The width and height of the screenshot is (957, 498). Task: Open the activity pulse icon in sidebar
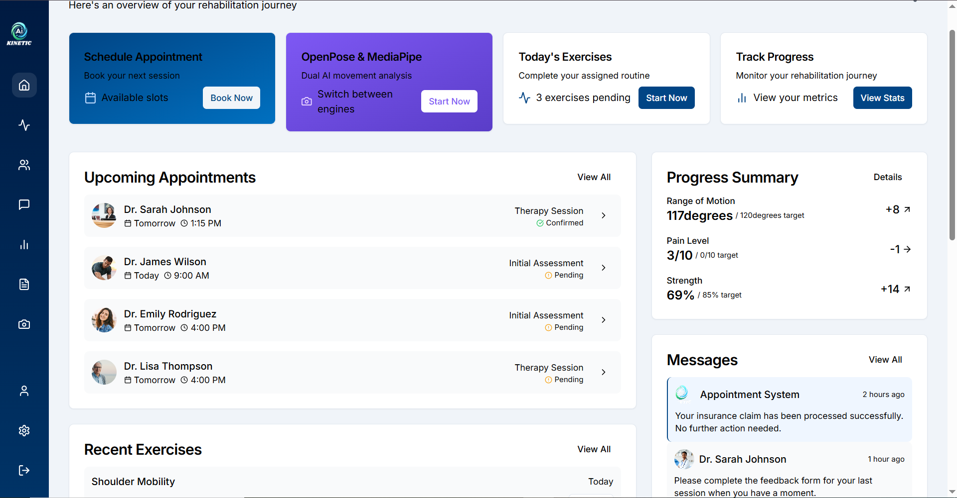tap(24, 125)
